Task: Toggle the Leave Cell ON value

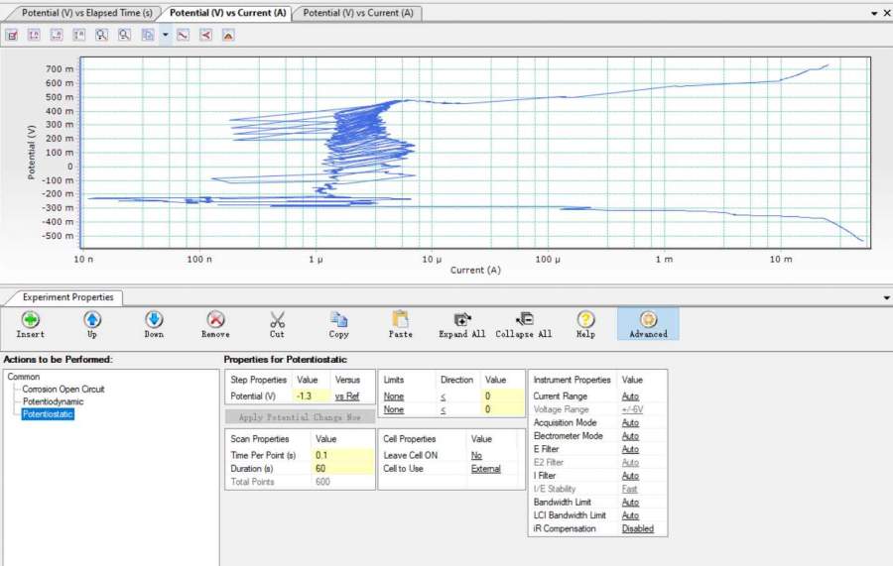Action: [x=476, y=456]
